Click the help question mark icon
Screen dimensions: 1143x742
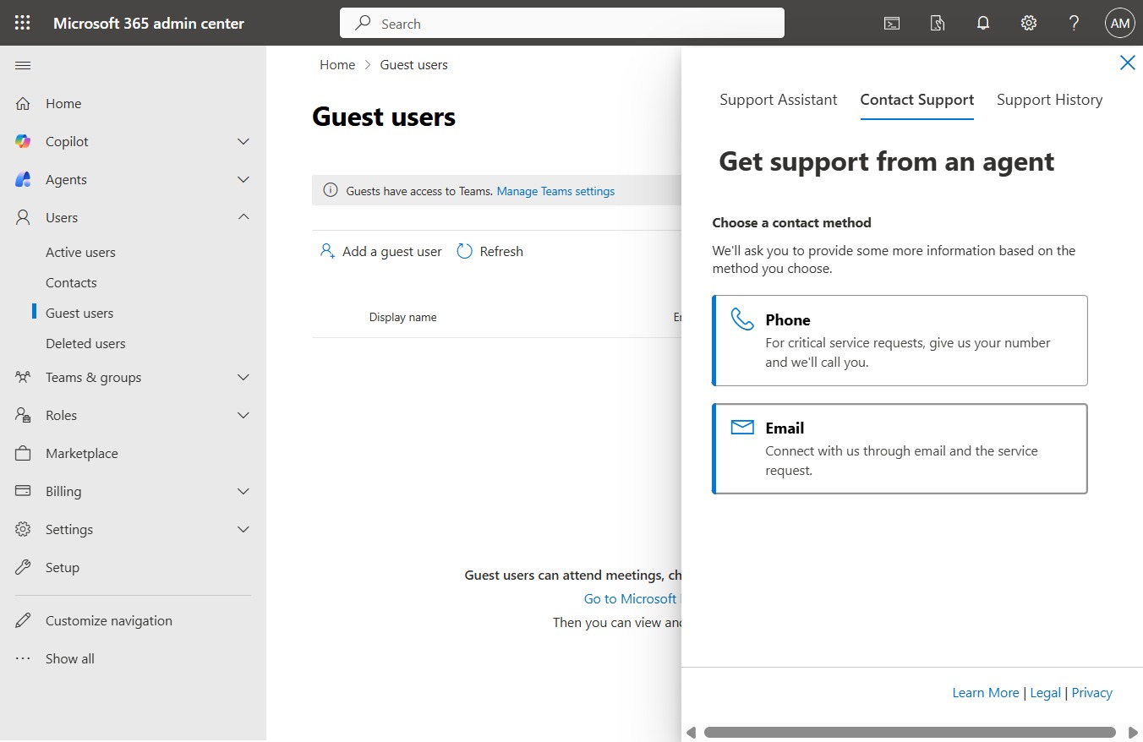coord(1075,24)
